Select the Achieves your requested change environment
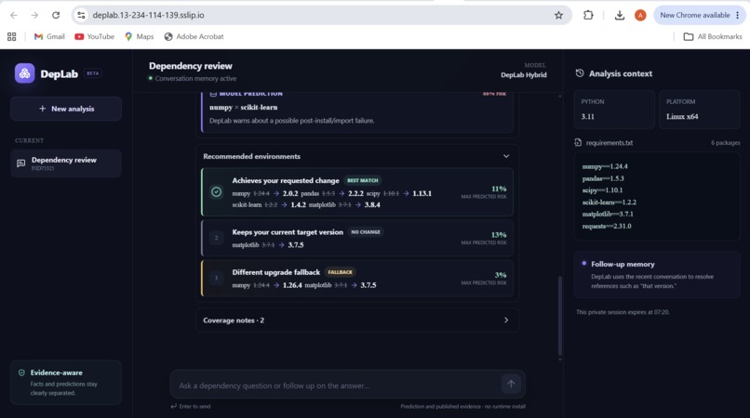The height and width of the screenshot is (418, 750). (357, 192)
